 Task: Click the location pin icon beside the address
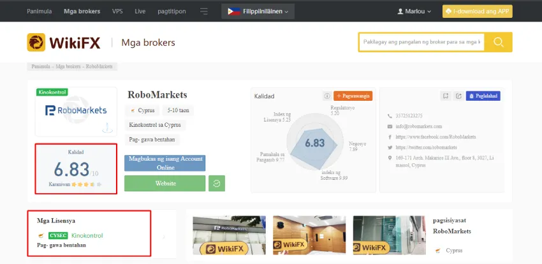pos(390,158)
